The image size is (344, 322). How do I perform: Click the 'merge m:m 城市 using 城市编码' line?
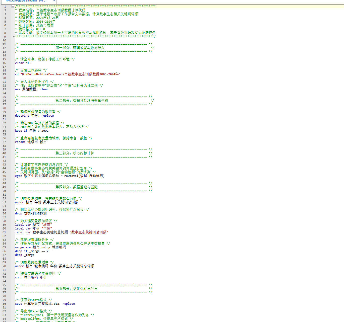click(40, 247)
